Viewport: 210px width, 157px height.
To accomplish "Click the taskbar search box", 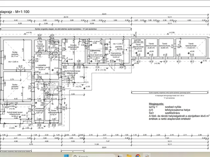I will coord(93,156).
